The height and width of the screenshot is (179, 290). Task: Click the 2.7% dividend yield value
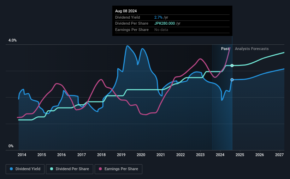pyautogui.click(x=158, y=17)
